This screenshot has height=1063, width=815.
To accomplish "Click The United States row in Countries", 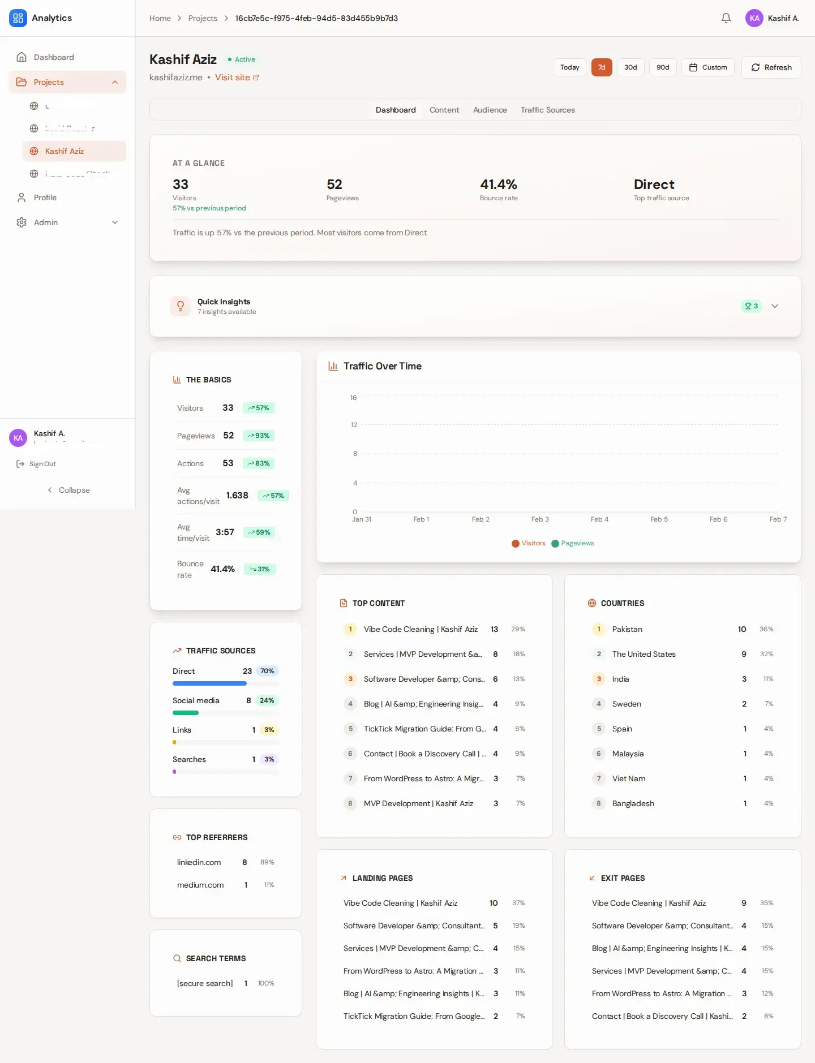I will pos(683,654).
